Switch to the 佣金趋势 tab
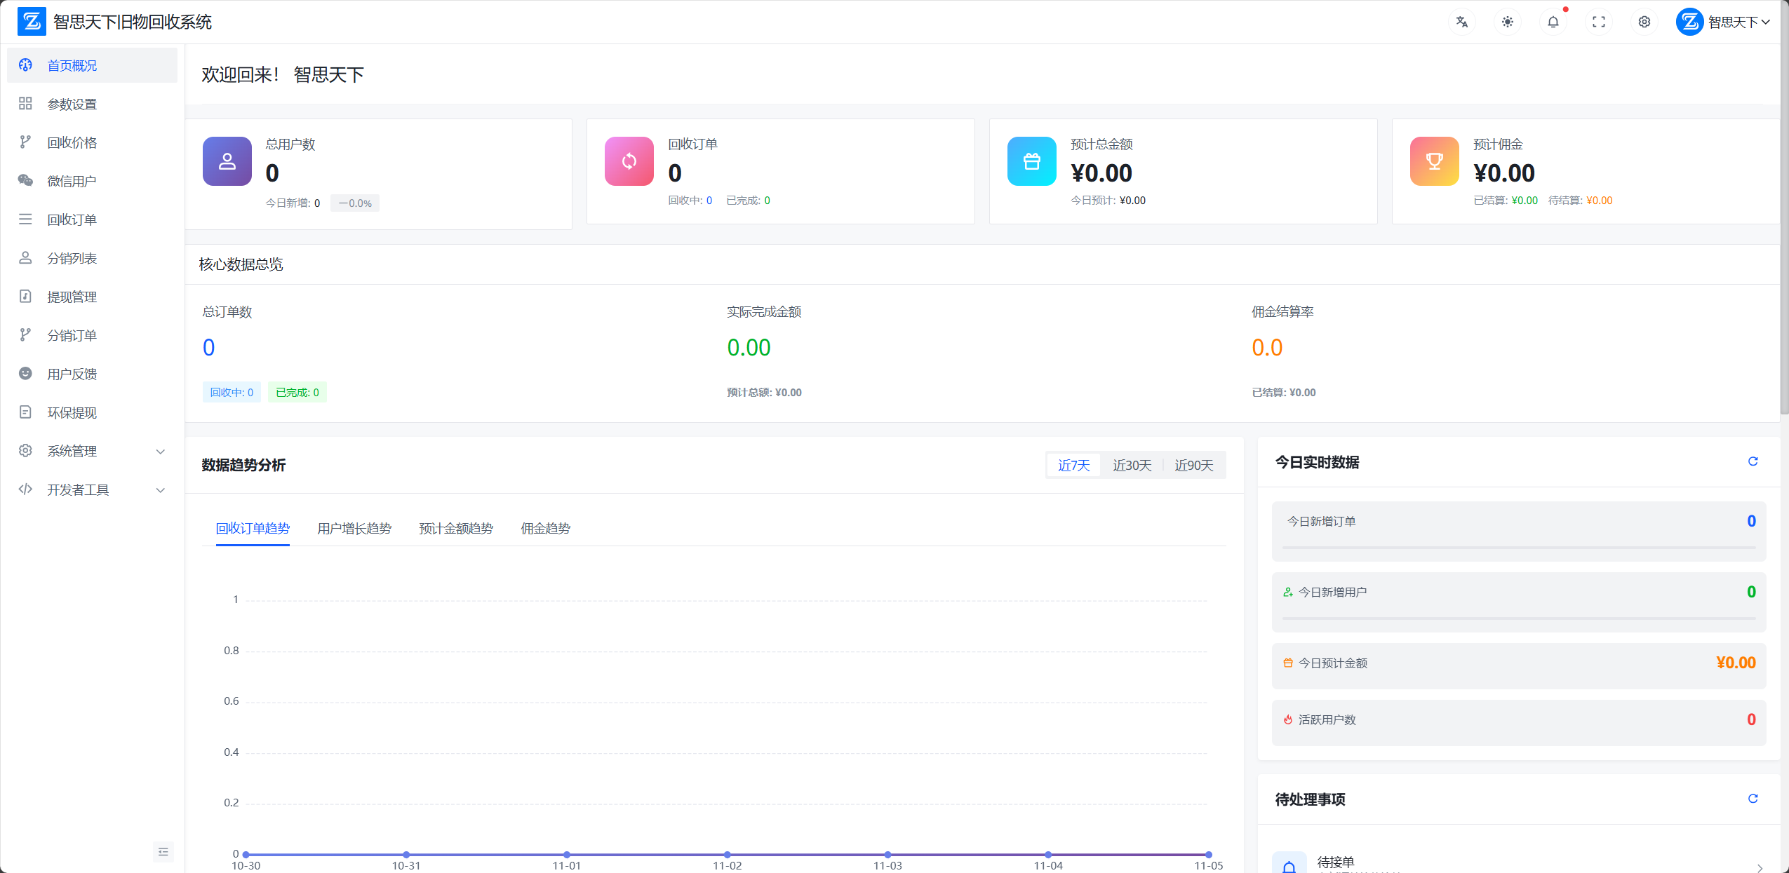Image resolution: width=1789 pixels, height=873 pixels. (x=545, y=528)
